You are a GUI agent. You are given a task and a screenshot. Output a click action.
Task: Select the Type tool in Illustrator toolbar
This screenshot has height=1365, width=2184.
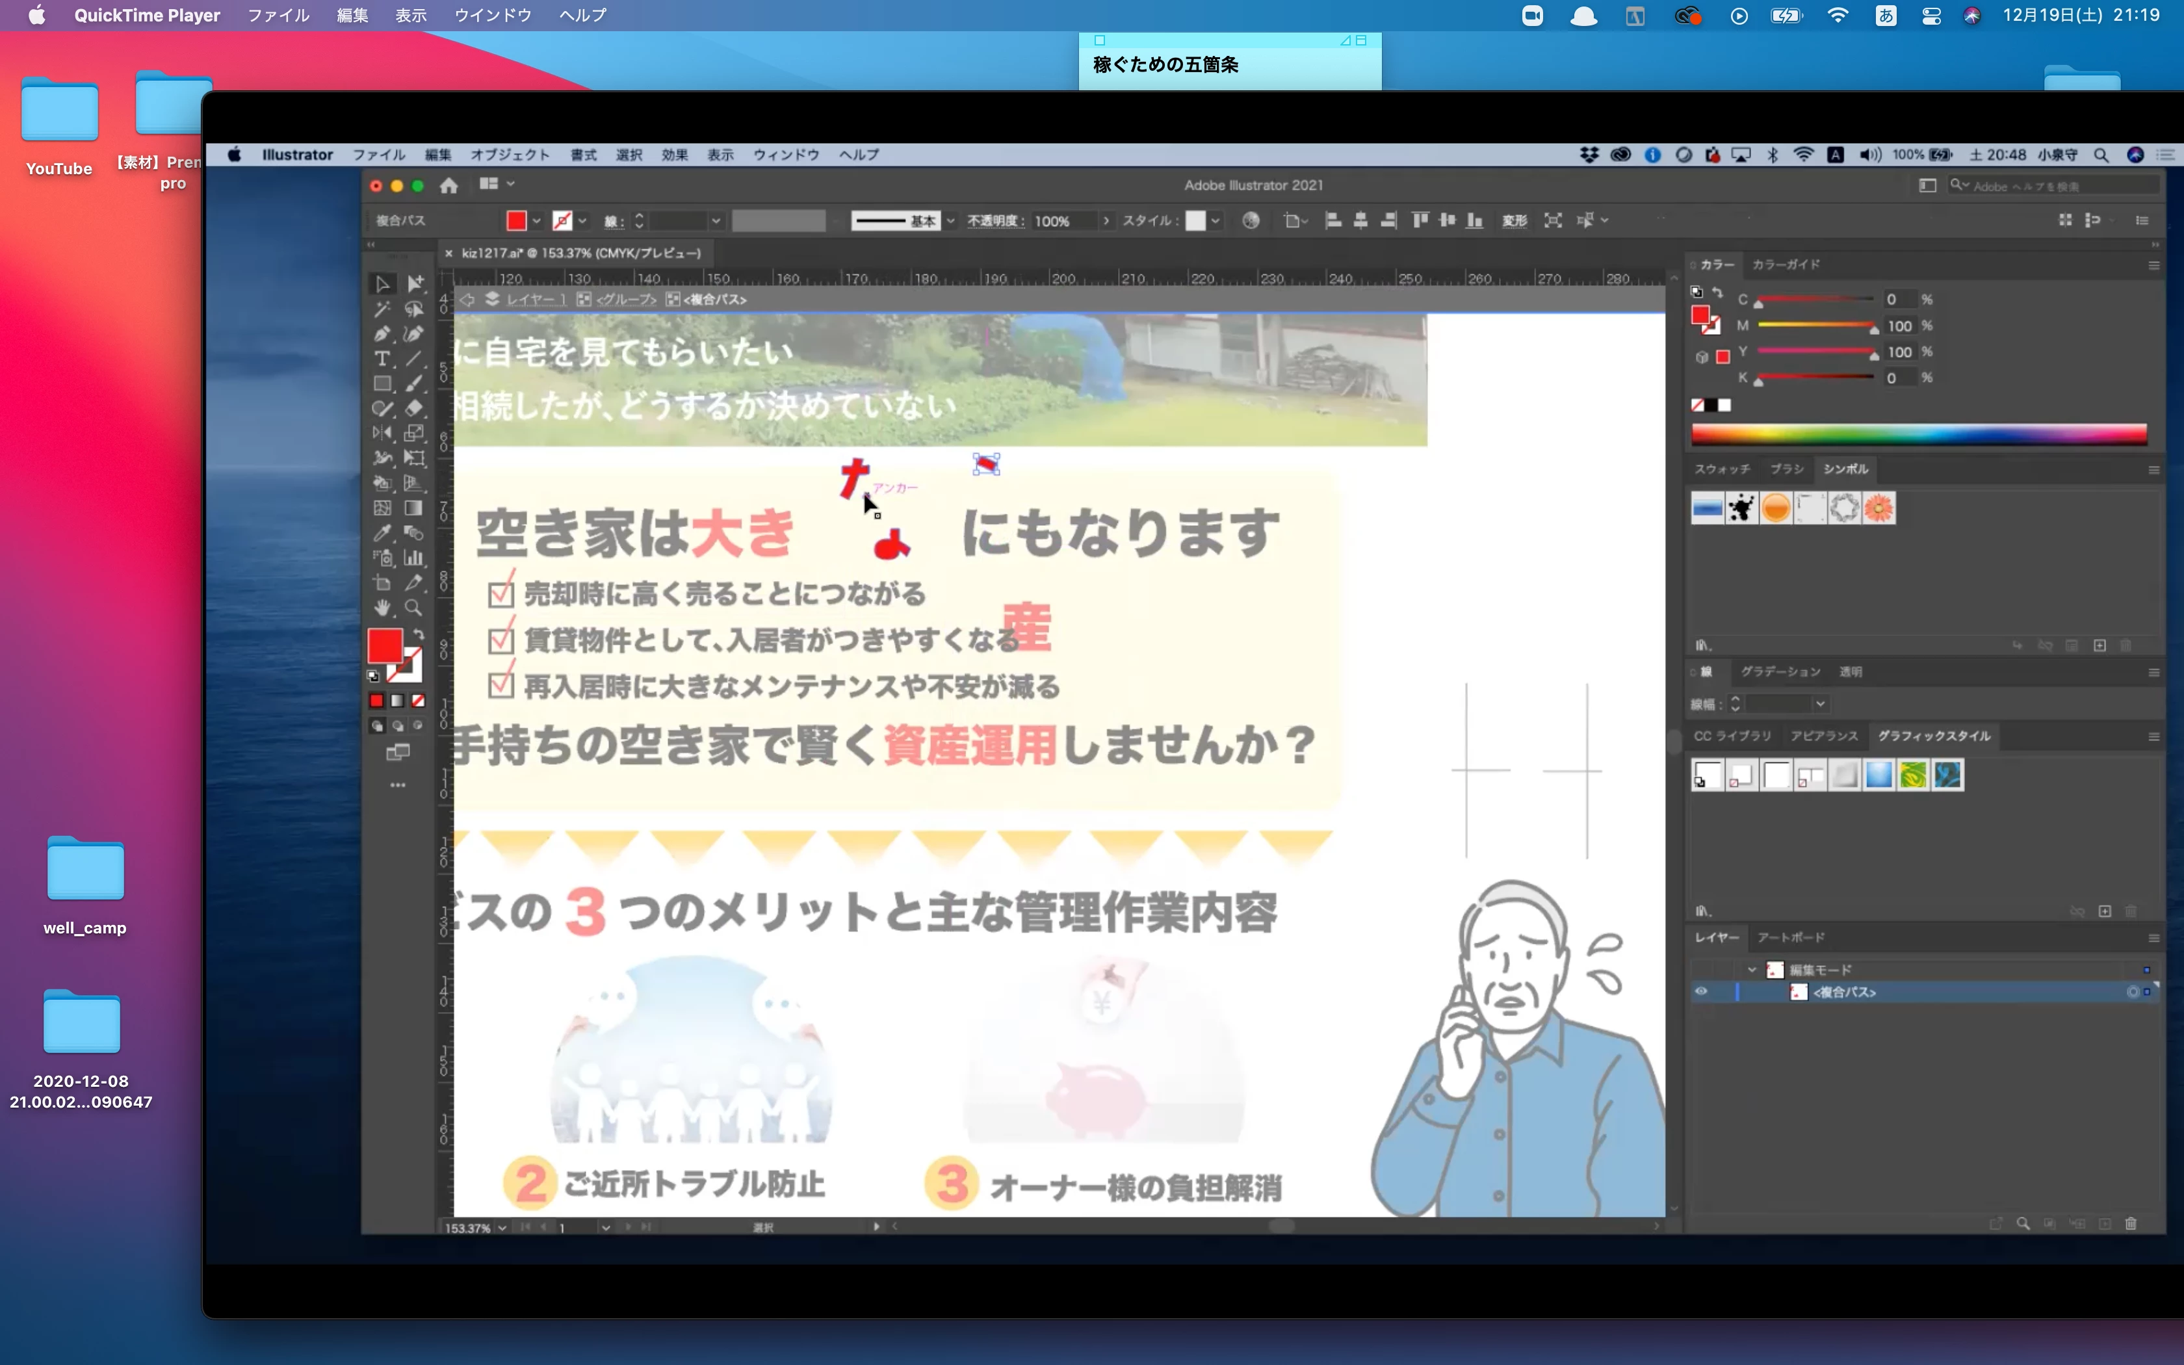382,358
